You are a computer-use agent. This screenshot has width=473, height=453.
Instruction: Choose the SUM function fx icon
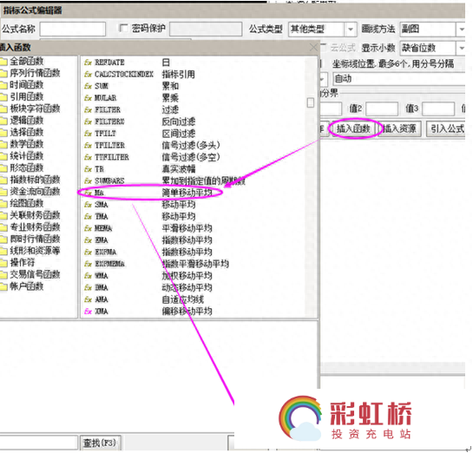[88, 86]
